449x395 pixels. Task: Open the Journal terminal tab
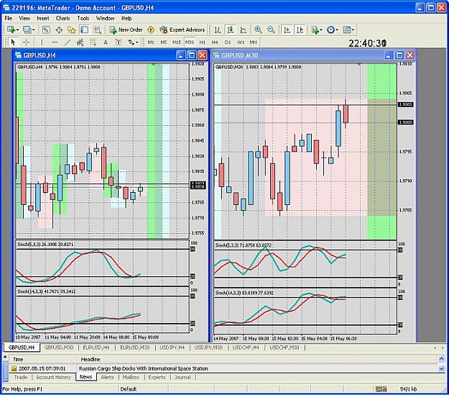point(182,377)
